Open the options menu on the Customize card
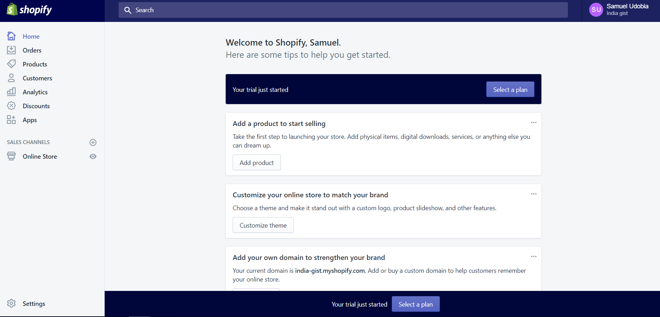The width and height of the screenshot is (660, 317). [x=533, y=194]
